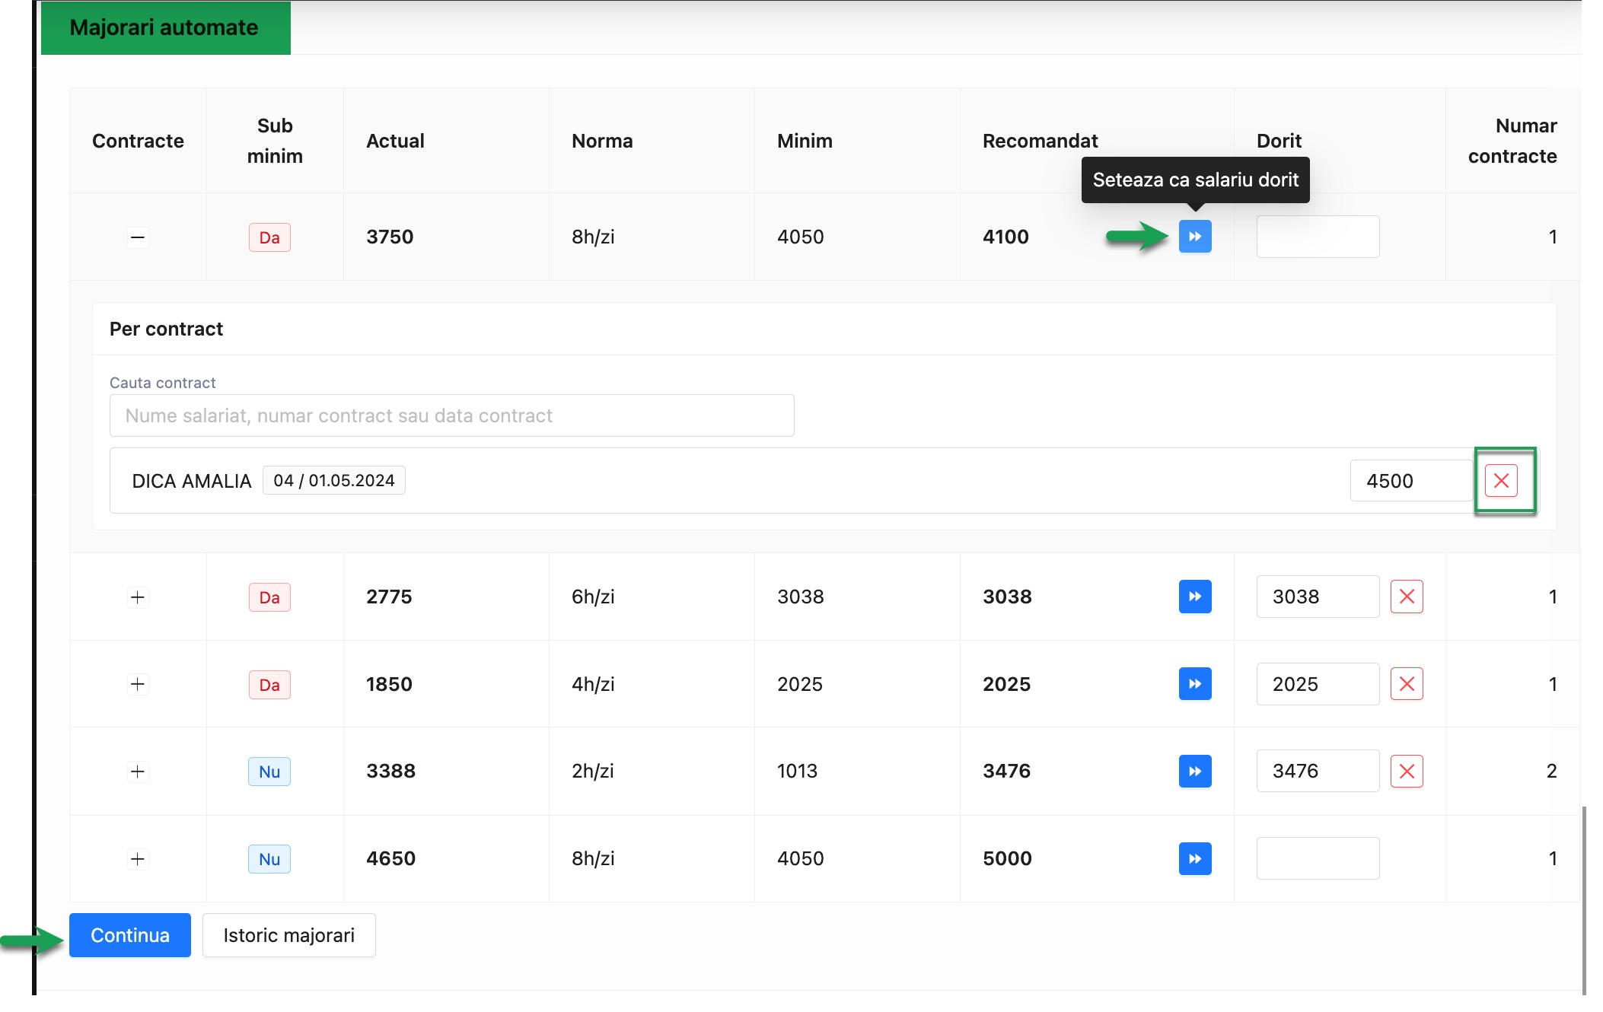
Task: Expand the 2775 contracts row
Action: [x=138, y=597]
